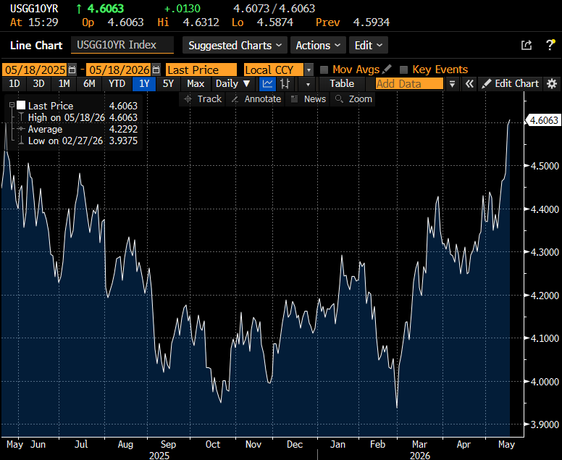This screenshot has width=562, height=460.
Task: Enable the Key Events checkbox
Action: pyautogui.click(x=403, y=70)
